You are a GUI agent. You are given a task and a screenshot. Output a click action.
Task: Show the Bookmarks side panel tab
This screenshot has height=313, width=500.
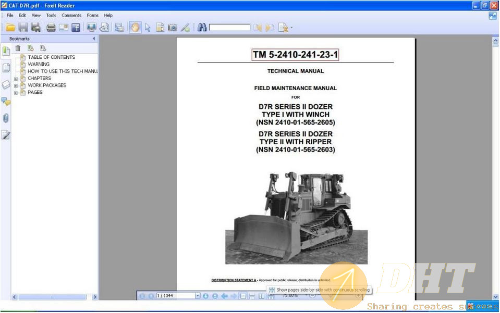[x=6, y=51]
